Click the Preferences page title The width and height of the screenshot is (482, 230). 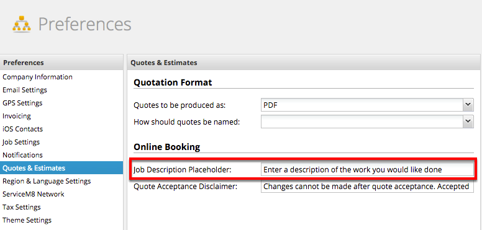(85, 24)
